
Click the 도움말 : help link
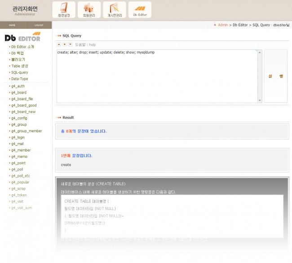point(85,45)
